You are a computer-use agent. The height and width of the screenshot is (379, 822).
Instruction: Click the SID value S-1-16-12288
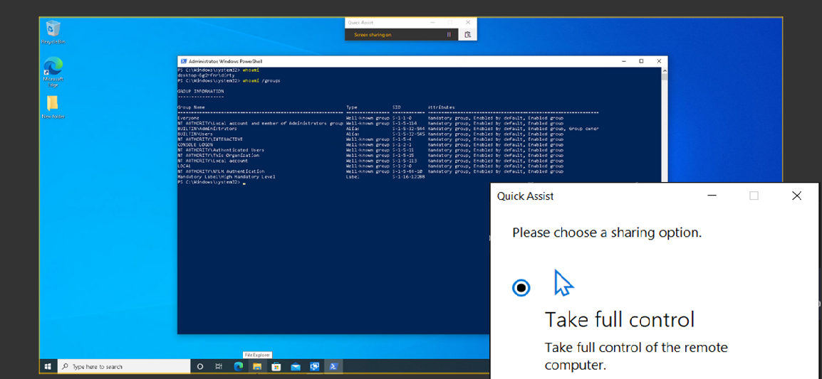(x=409, y=177)
